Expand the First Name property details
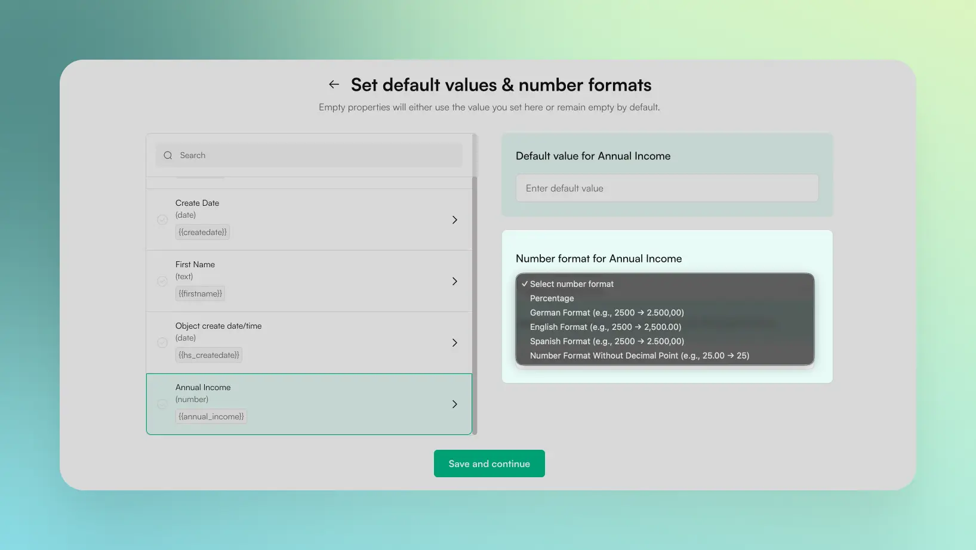The height and width of the screenshot is (550, 976). click(454, 281)
